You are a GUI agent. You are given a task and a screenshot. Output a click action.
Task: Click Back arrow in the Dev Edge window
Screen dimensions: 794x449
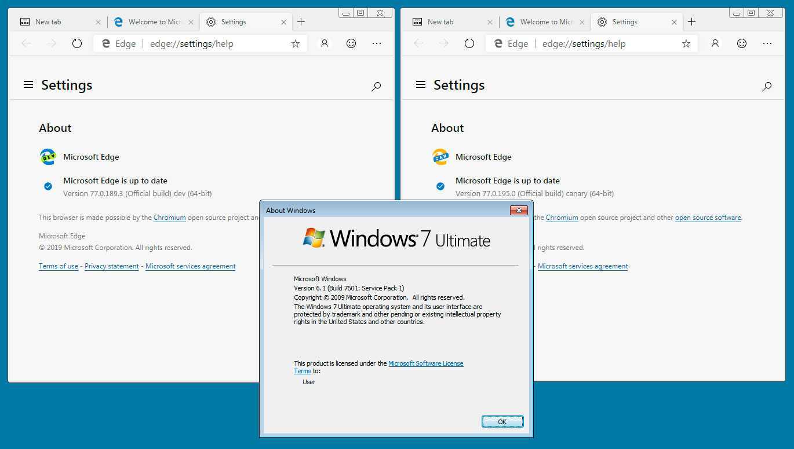pyautogui.click(x=26, y=43)
